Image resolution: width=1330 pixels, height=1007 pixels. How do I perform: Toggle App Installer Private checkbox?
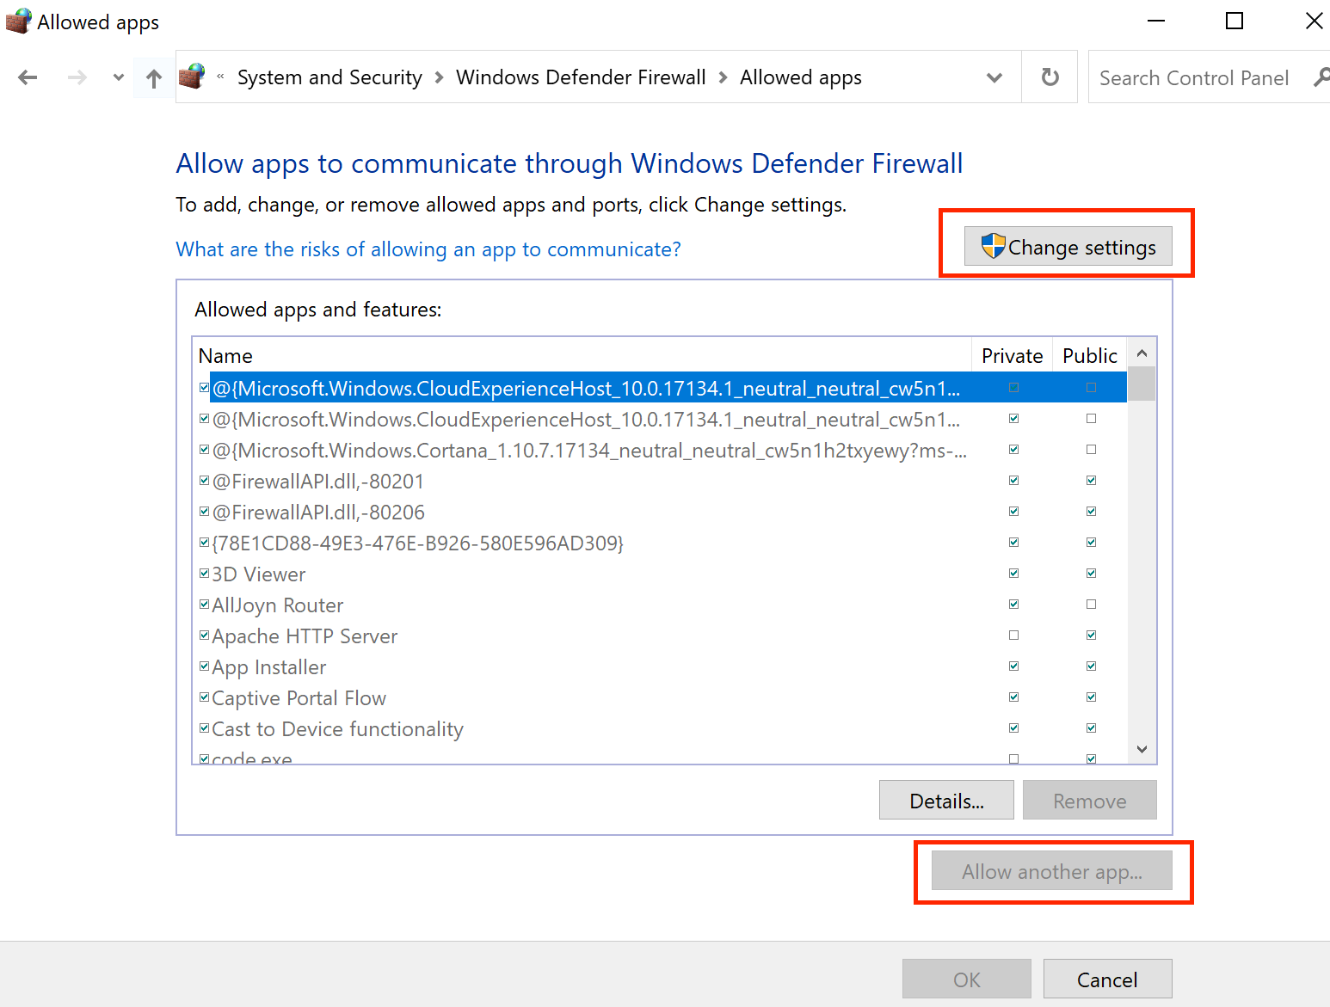[x=1013, y=666]
